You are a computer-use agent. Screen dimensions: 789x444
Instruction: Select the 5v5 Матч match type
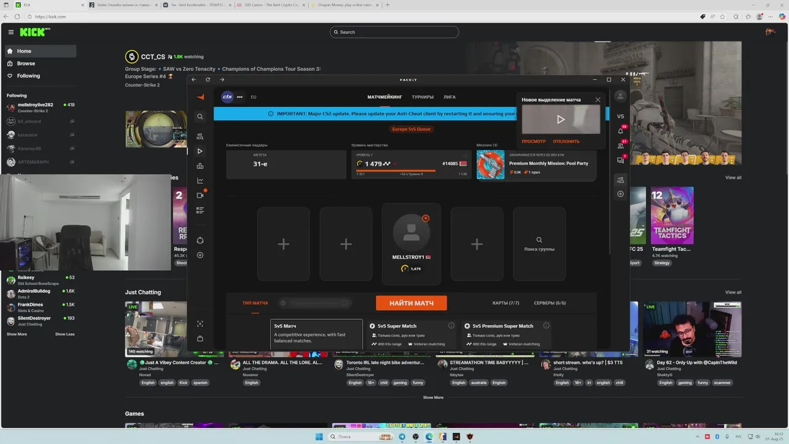click(316, 334)
